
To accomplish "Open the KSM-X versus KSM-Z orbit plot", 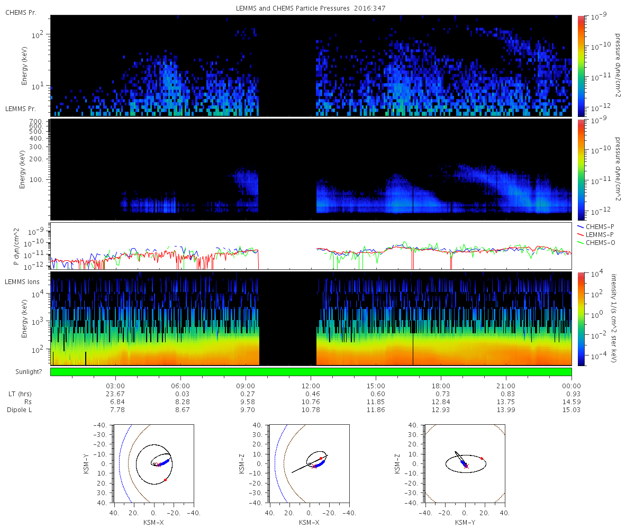I will [x=310, y=464].
